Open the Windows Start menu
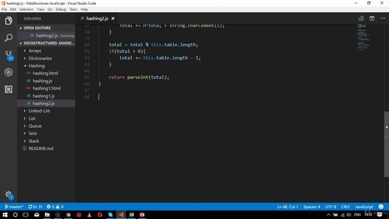389x219 pixels. pos(5,215)
